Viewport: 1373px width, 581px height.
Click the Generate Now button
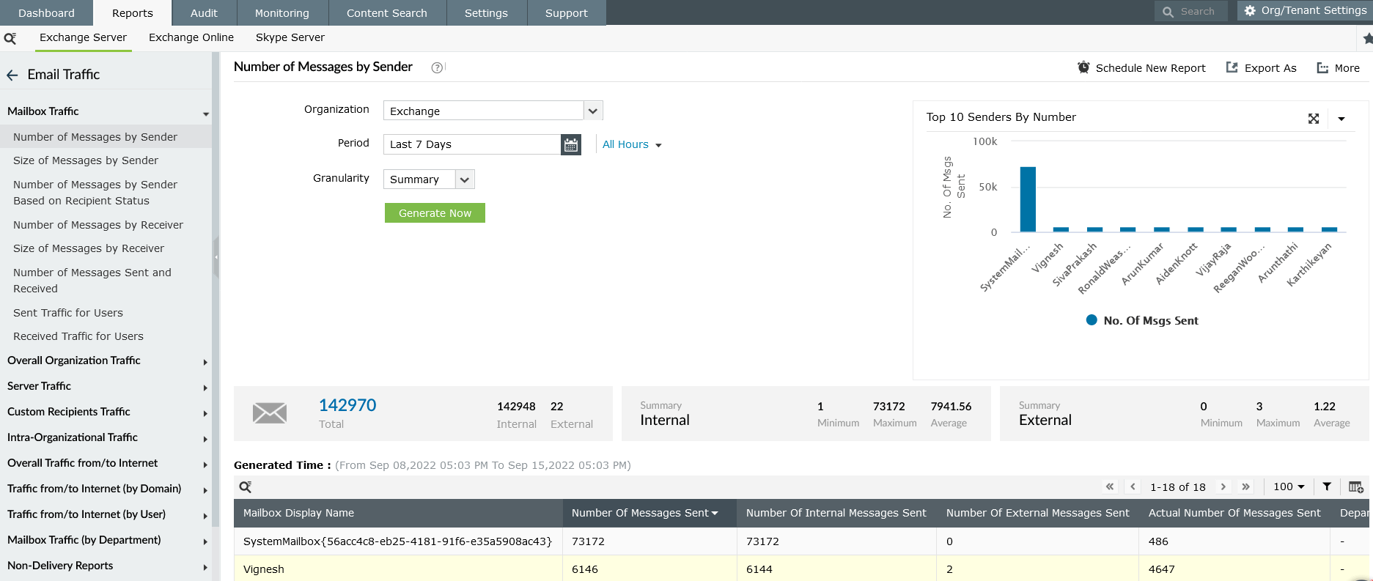pyautogui.click(x=435, y=213)
